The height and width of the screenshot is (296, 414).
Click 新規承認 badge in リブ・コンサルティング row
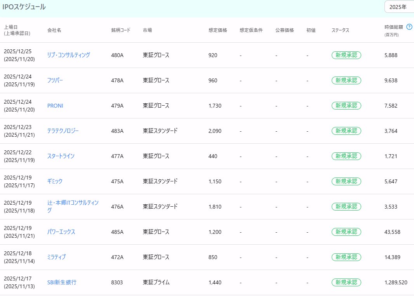click(x=346, y=55)
